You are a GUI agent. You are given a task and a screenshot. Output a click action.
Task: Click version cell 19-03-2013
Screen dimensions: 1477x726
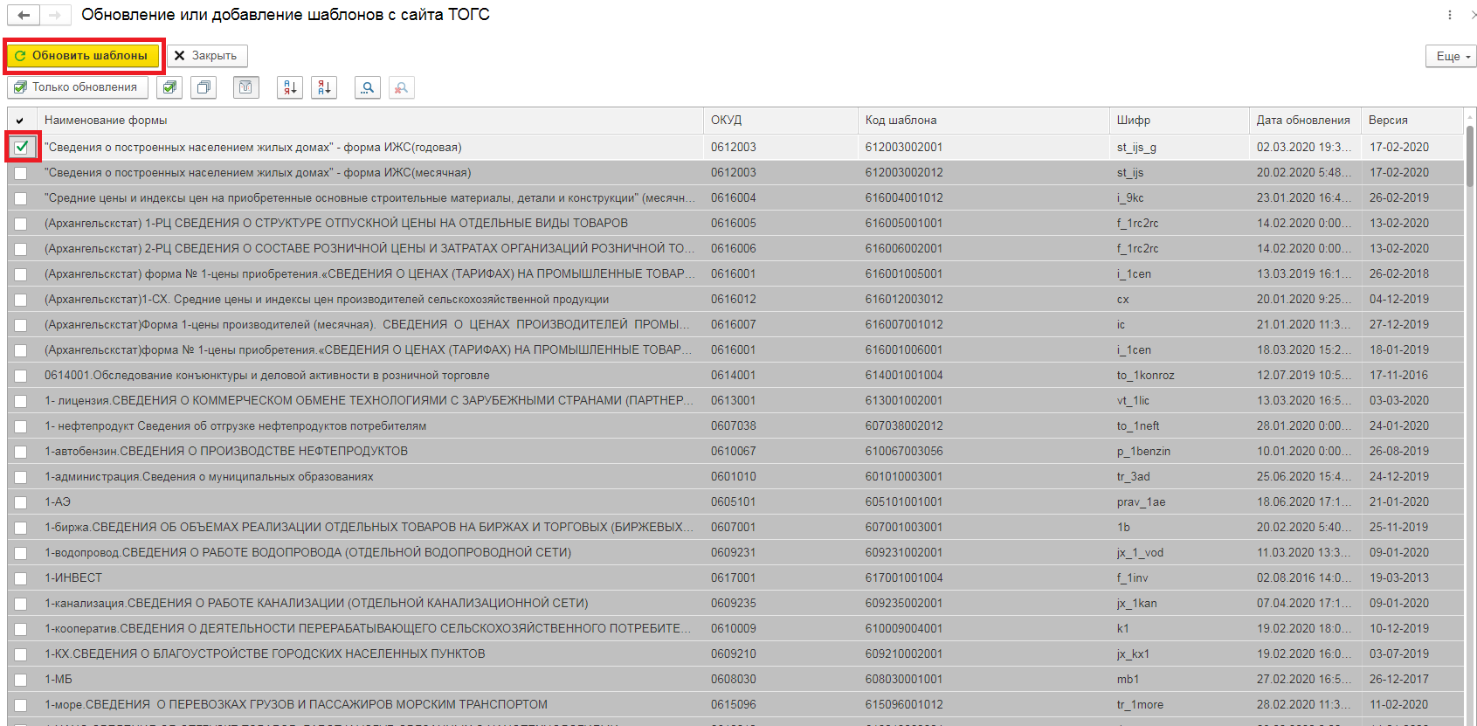point(1399,578)
